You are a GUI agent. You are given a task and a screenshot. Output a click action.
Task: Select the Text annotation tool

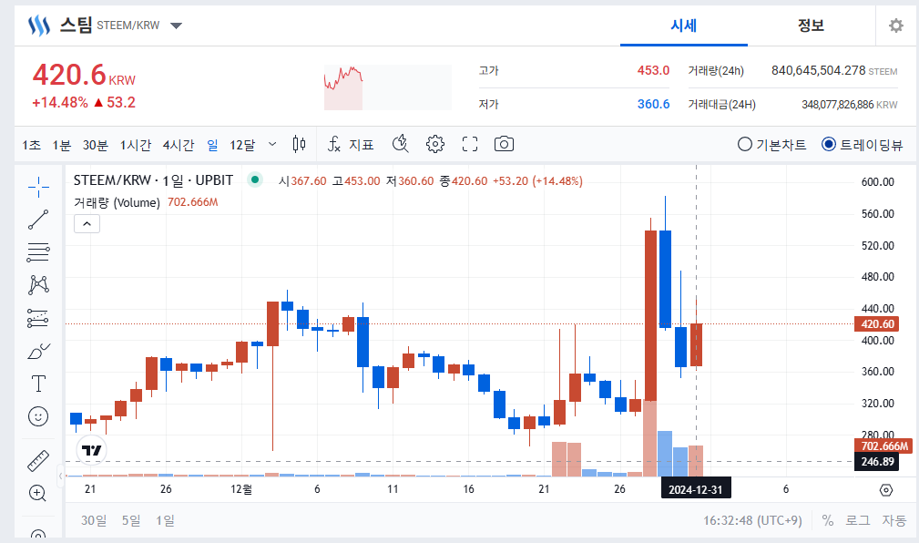coord(38,384)
